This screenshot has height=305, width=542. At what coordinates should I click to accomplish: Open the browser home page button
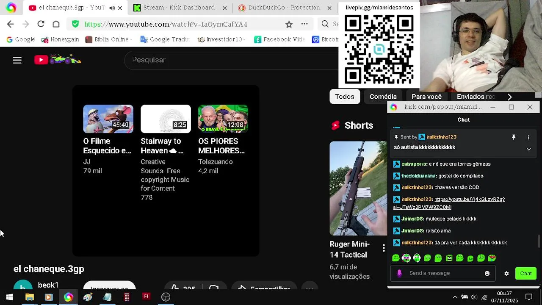[x=56, y=24]
